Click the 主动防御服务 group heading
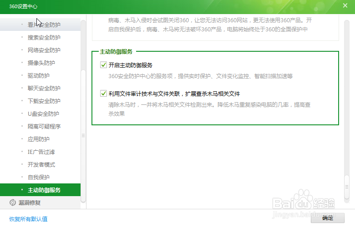 click(116, 52)
